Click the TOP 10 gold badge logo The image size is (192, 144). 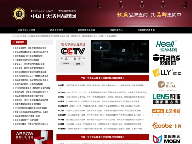pos(19,14)
